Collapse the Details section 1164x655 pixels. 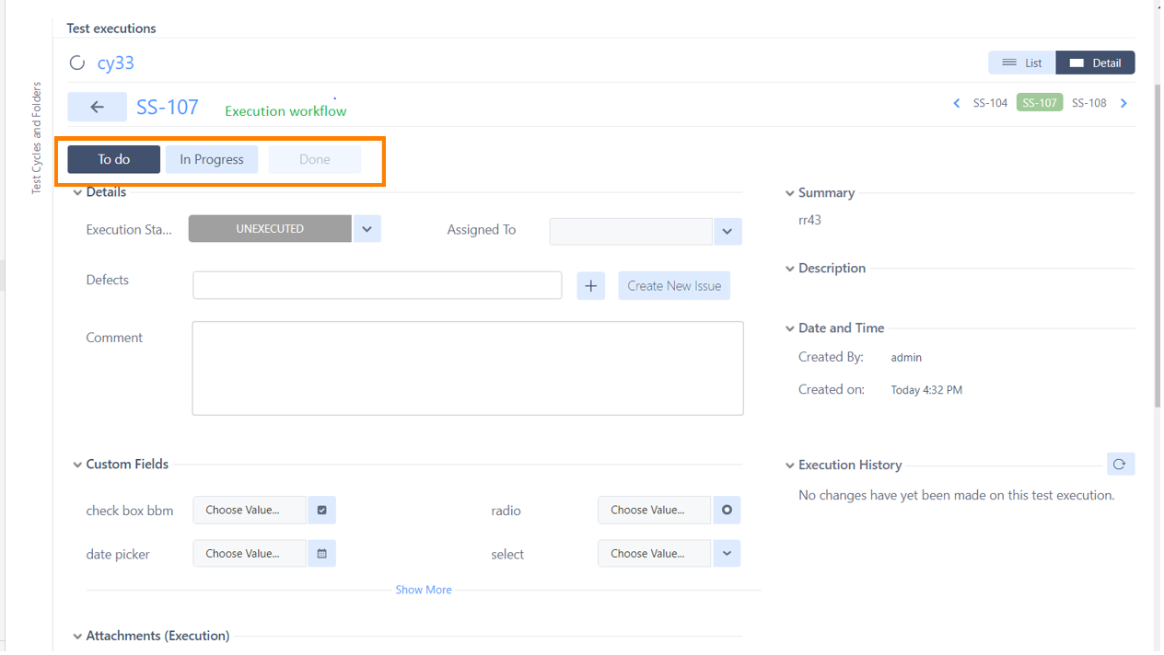coord(77,191)
